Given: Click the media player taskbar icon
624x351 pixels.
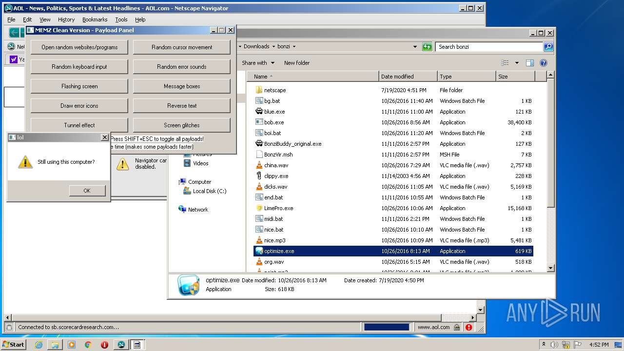Looking at the screenshot, I should coord(72,345).
